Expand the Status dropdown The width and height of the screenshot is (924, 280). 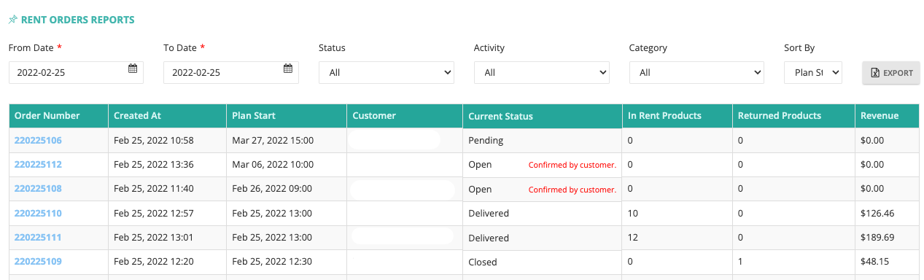pyautogui.click(x=387, y=72)
